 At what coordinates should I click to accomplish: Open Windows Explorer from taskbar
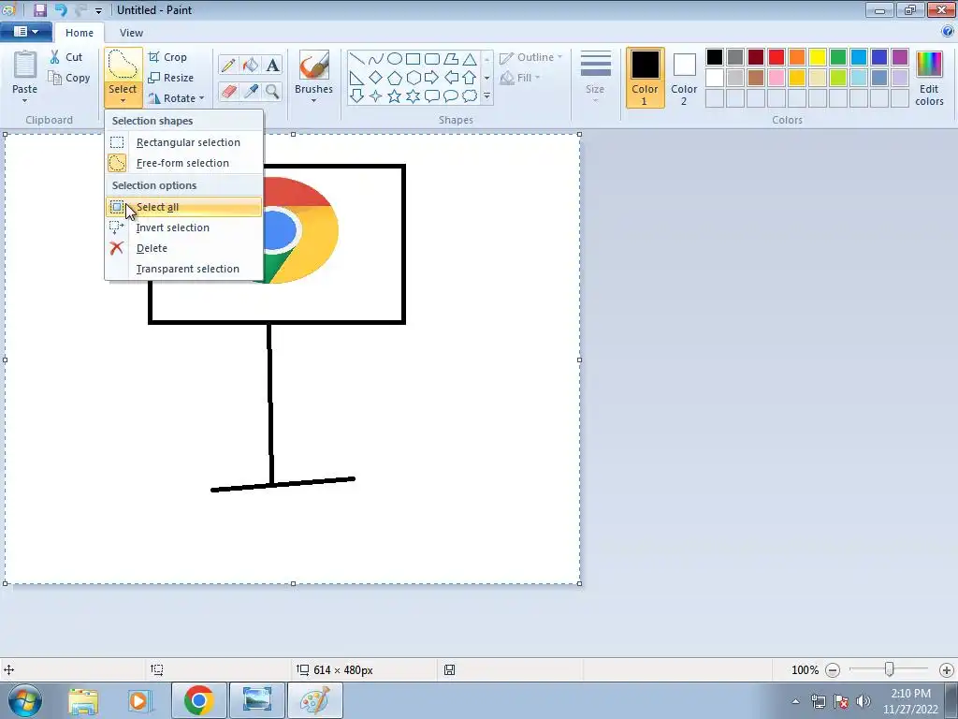coord(83,700)
